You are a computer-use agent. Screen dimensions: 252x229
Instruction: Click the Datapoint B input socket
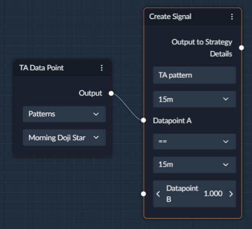pyautogui.click(x=143, y=194)
